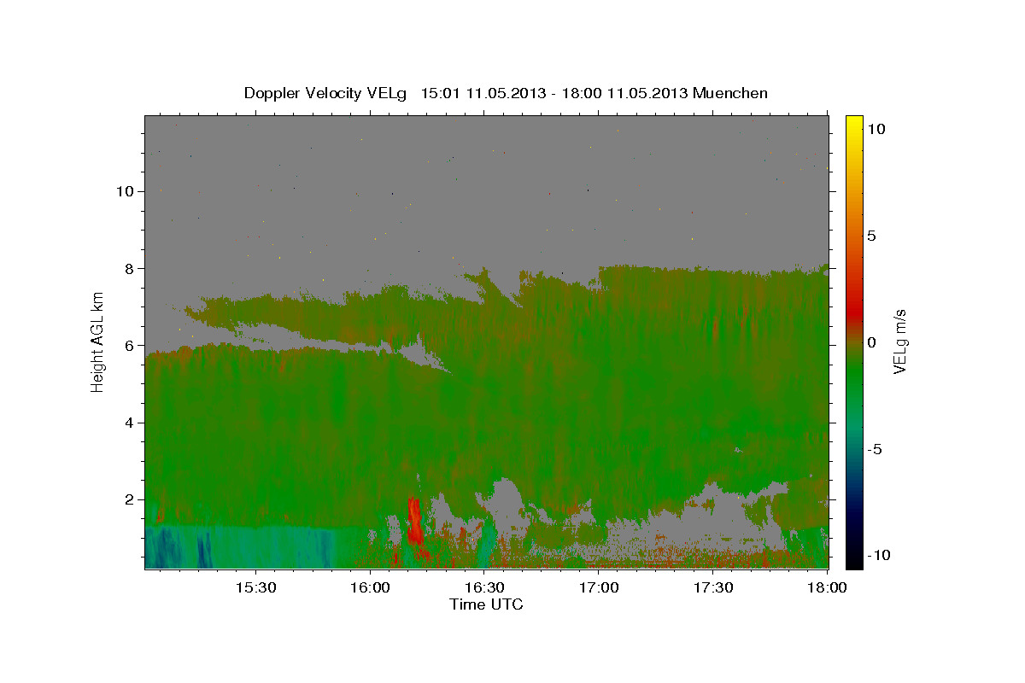Click the colorbar value -10 label
1025x683 pixels.
878,555
